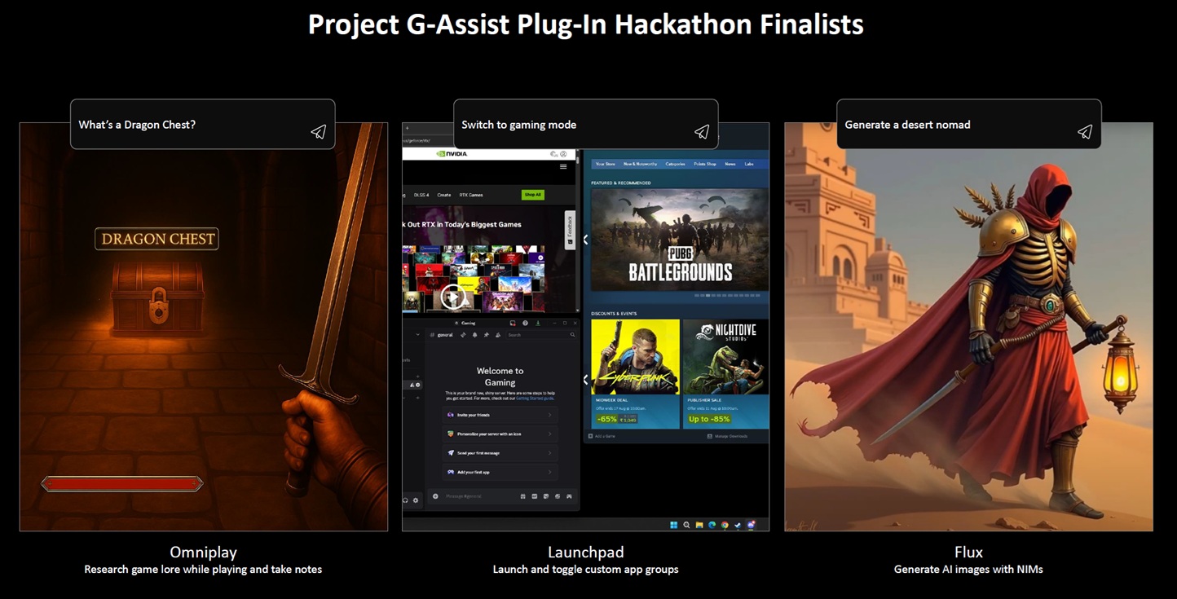Click Discord notification bell icon
This screenshot has height=599, width=1177.
click(474, 335)
